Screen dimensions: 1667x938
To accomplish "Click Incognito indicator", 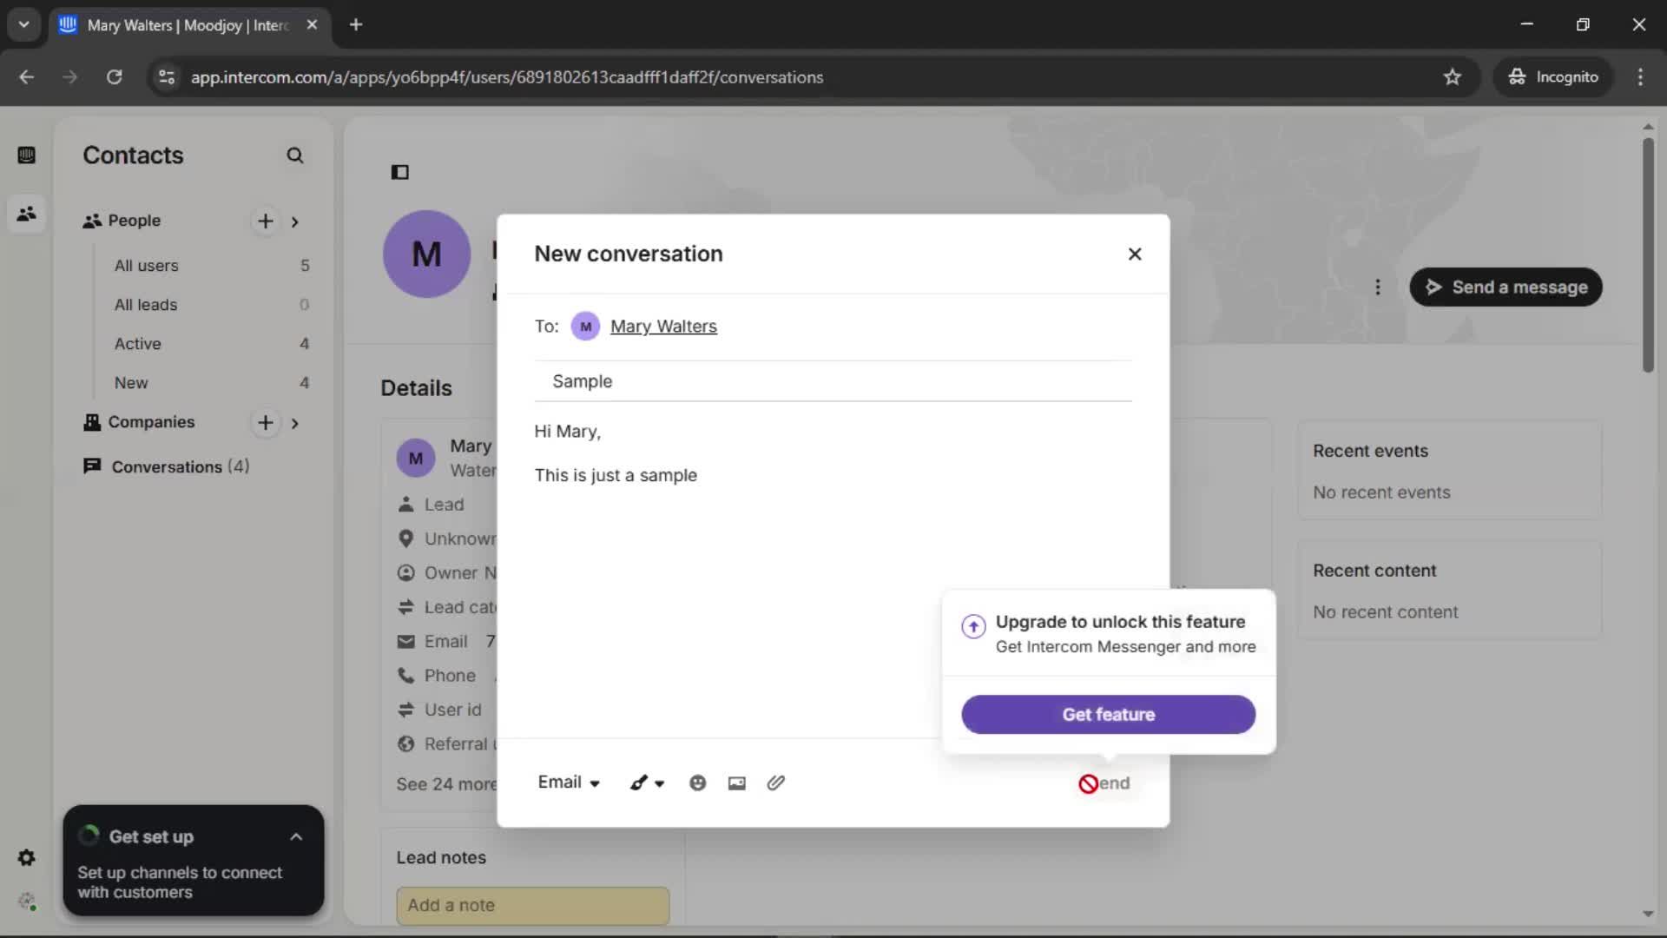I will (x=1553, y=77).
